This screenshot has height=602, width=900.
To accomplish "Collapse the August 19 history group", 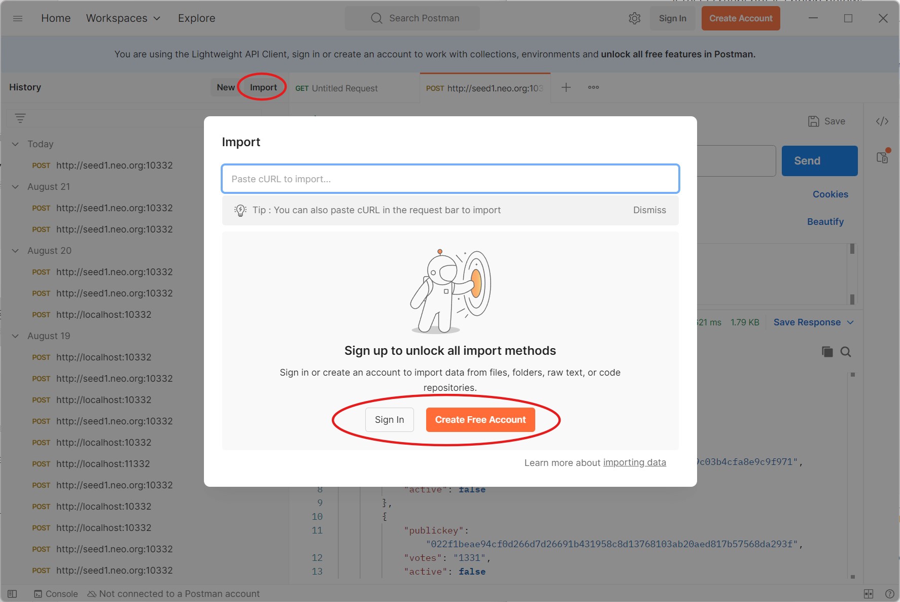I will pyautogui.click(x=15, y=336).
